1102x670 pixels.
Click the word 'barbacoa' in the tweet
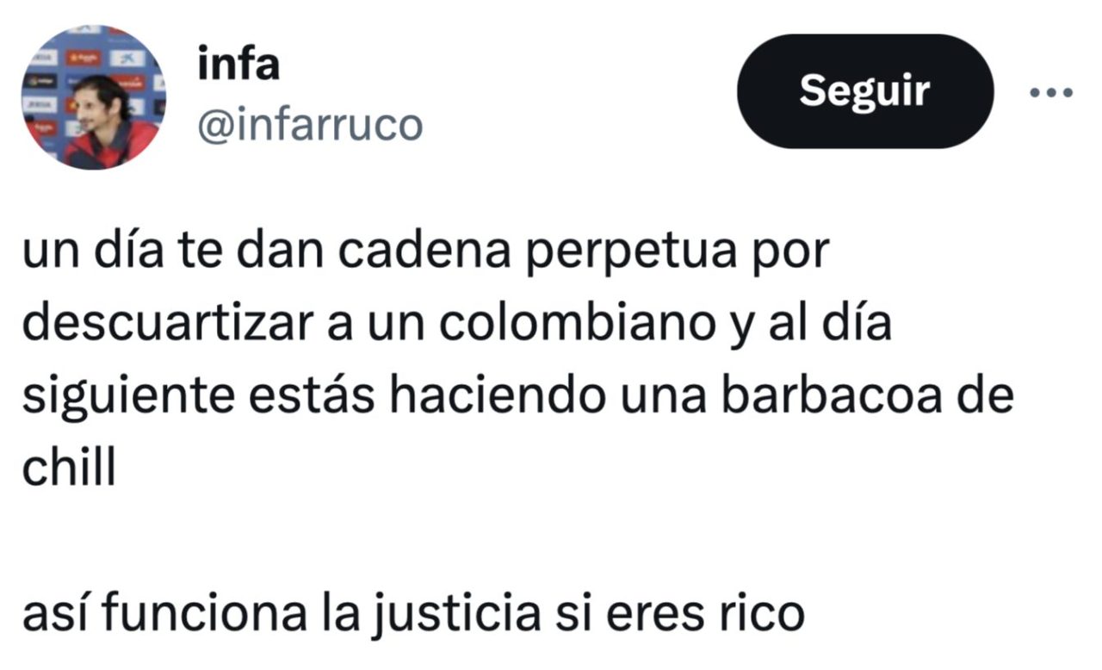coord(852,399)
